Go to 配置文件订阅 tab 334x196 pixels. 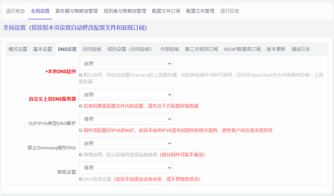[x=166, y=11]
